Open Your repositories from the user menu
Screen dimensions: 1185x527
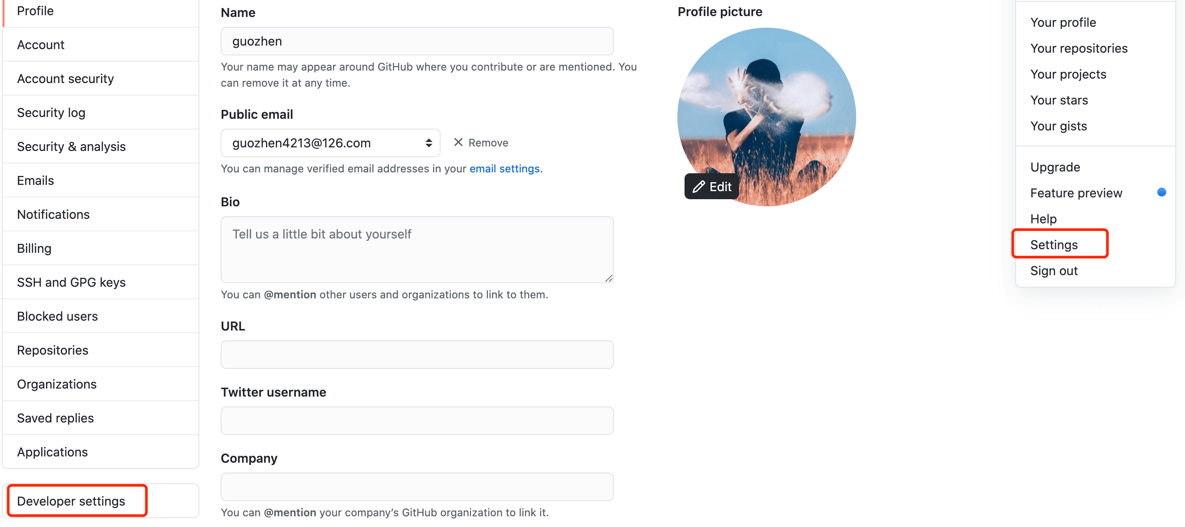[x=1078, y=48]
